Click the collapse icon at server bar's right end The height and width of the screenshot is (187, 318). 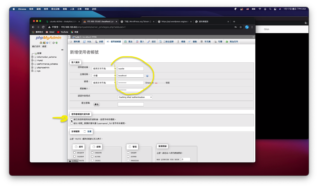pos(253,37)
